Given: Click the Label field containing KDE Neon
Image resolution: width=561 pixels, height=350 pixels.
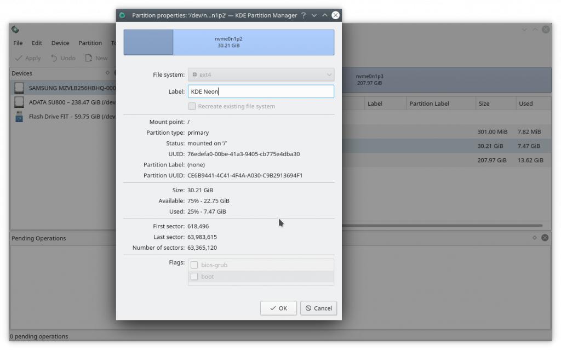Looking at the screenshot, I should pos(261,91).
